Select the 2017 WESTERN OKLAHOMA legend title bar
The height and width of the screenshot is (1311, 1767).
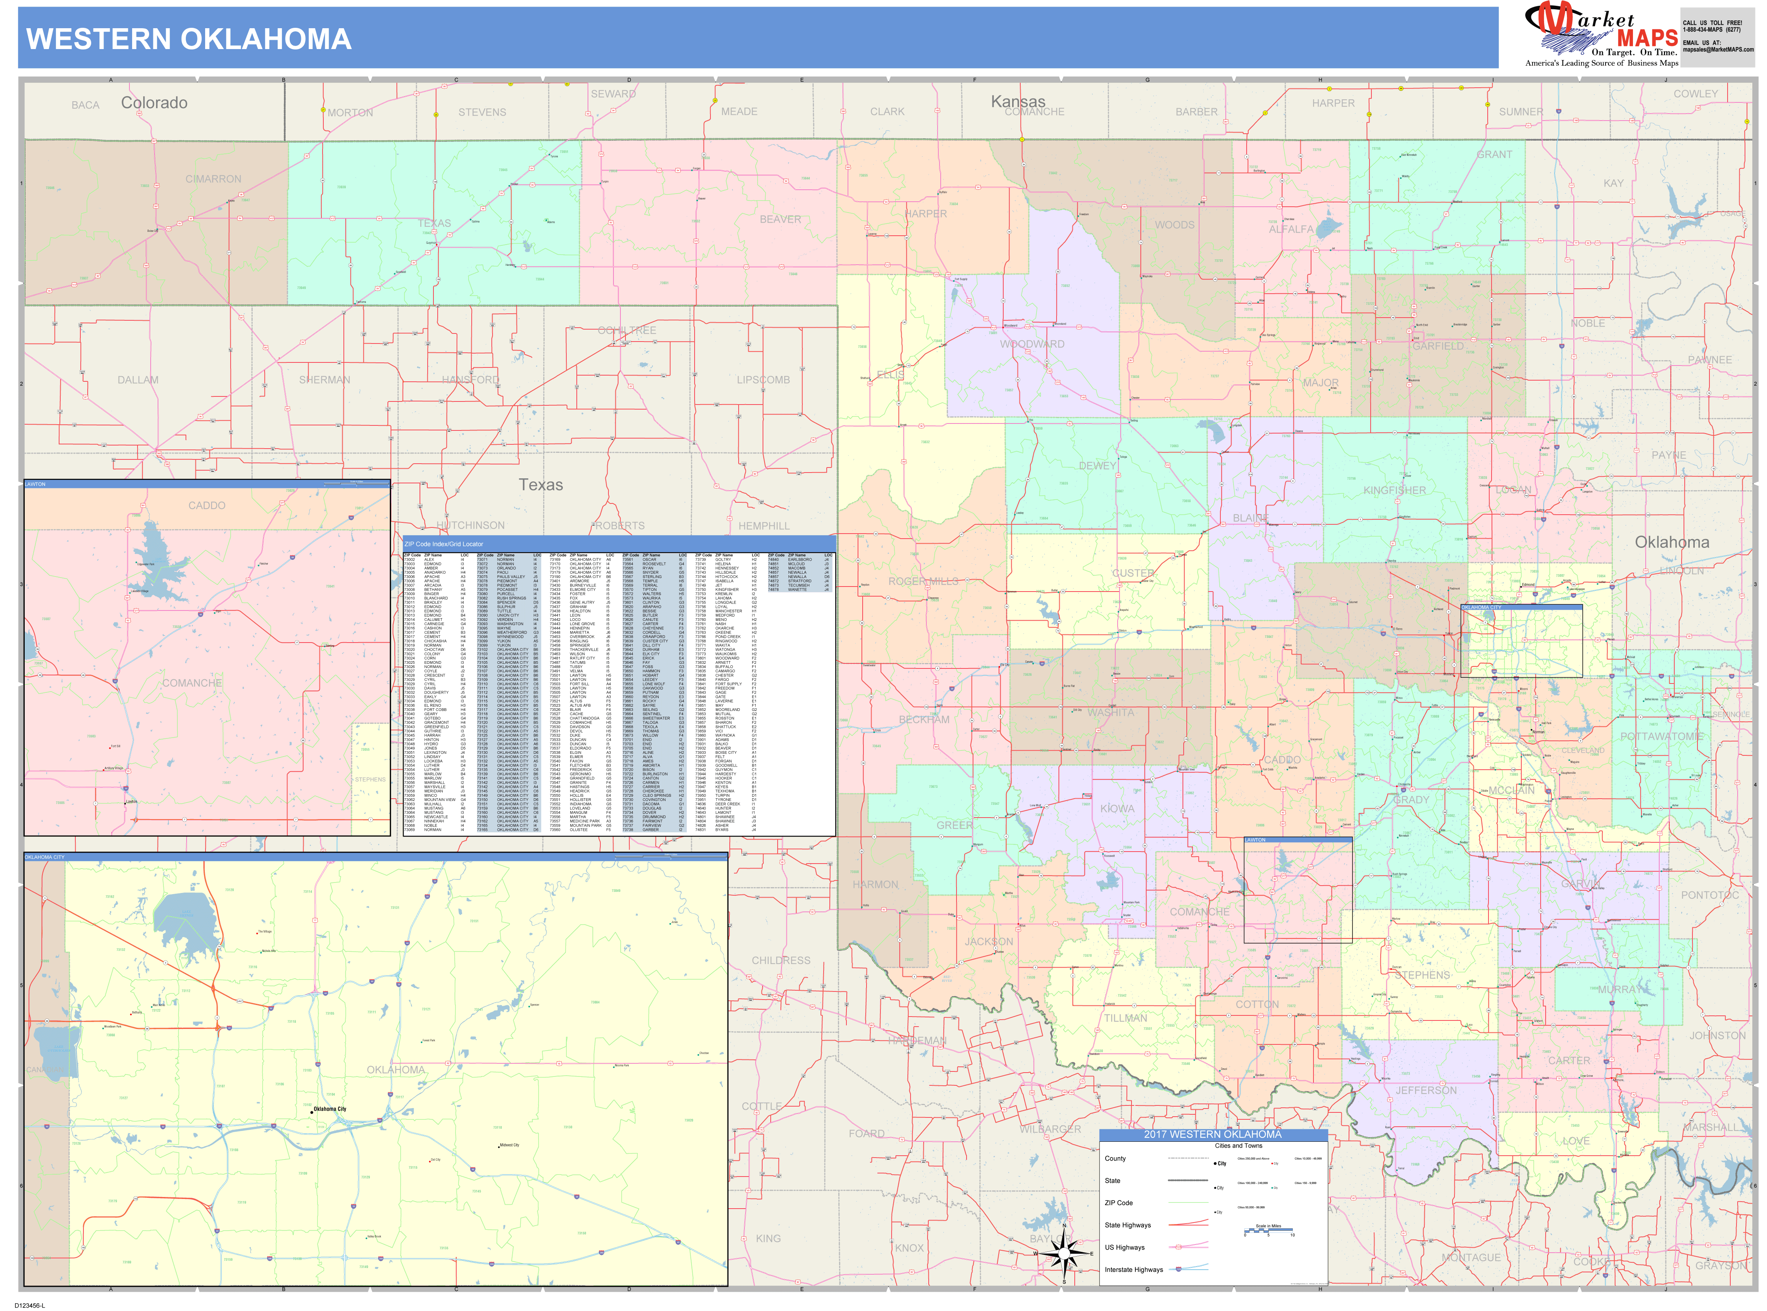pos(1212,1135)
